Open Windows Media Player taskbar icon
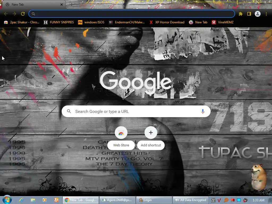Viewport: 272px width, 204px height. coord(45,200)
